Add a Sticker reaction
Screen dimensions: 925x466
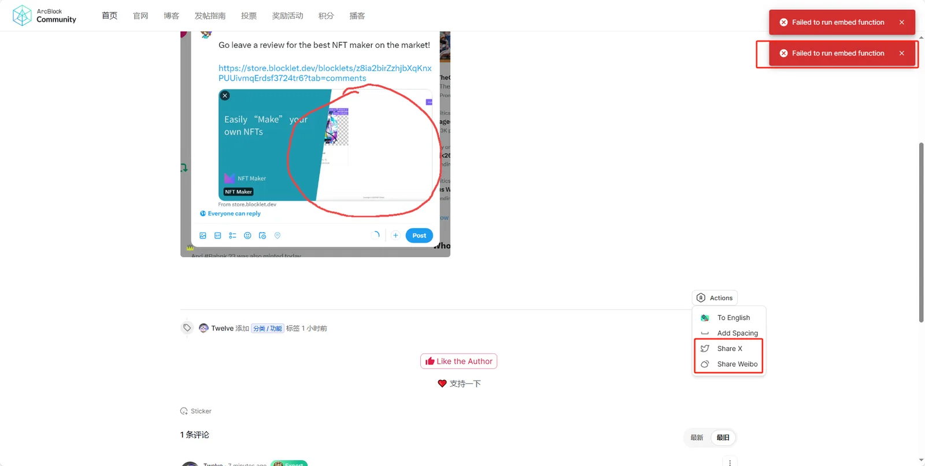click(x=196, y=411)
